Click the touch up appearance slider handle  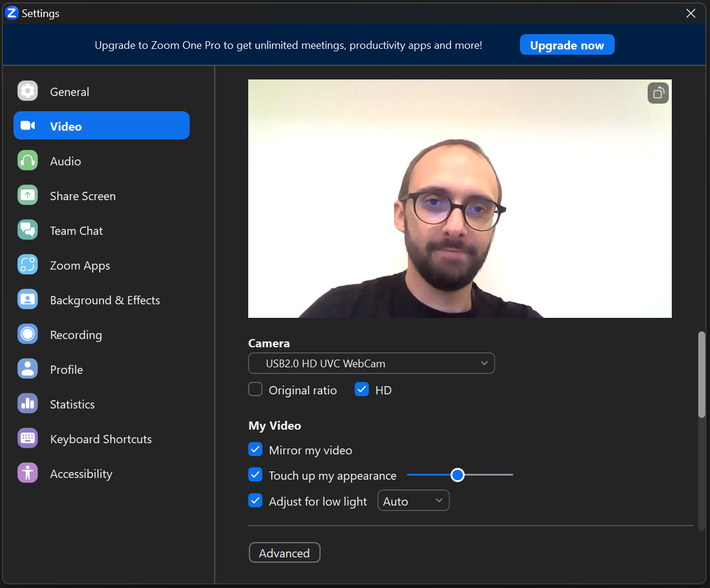458,474
